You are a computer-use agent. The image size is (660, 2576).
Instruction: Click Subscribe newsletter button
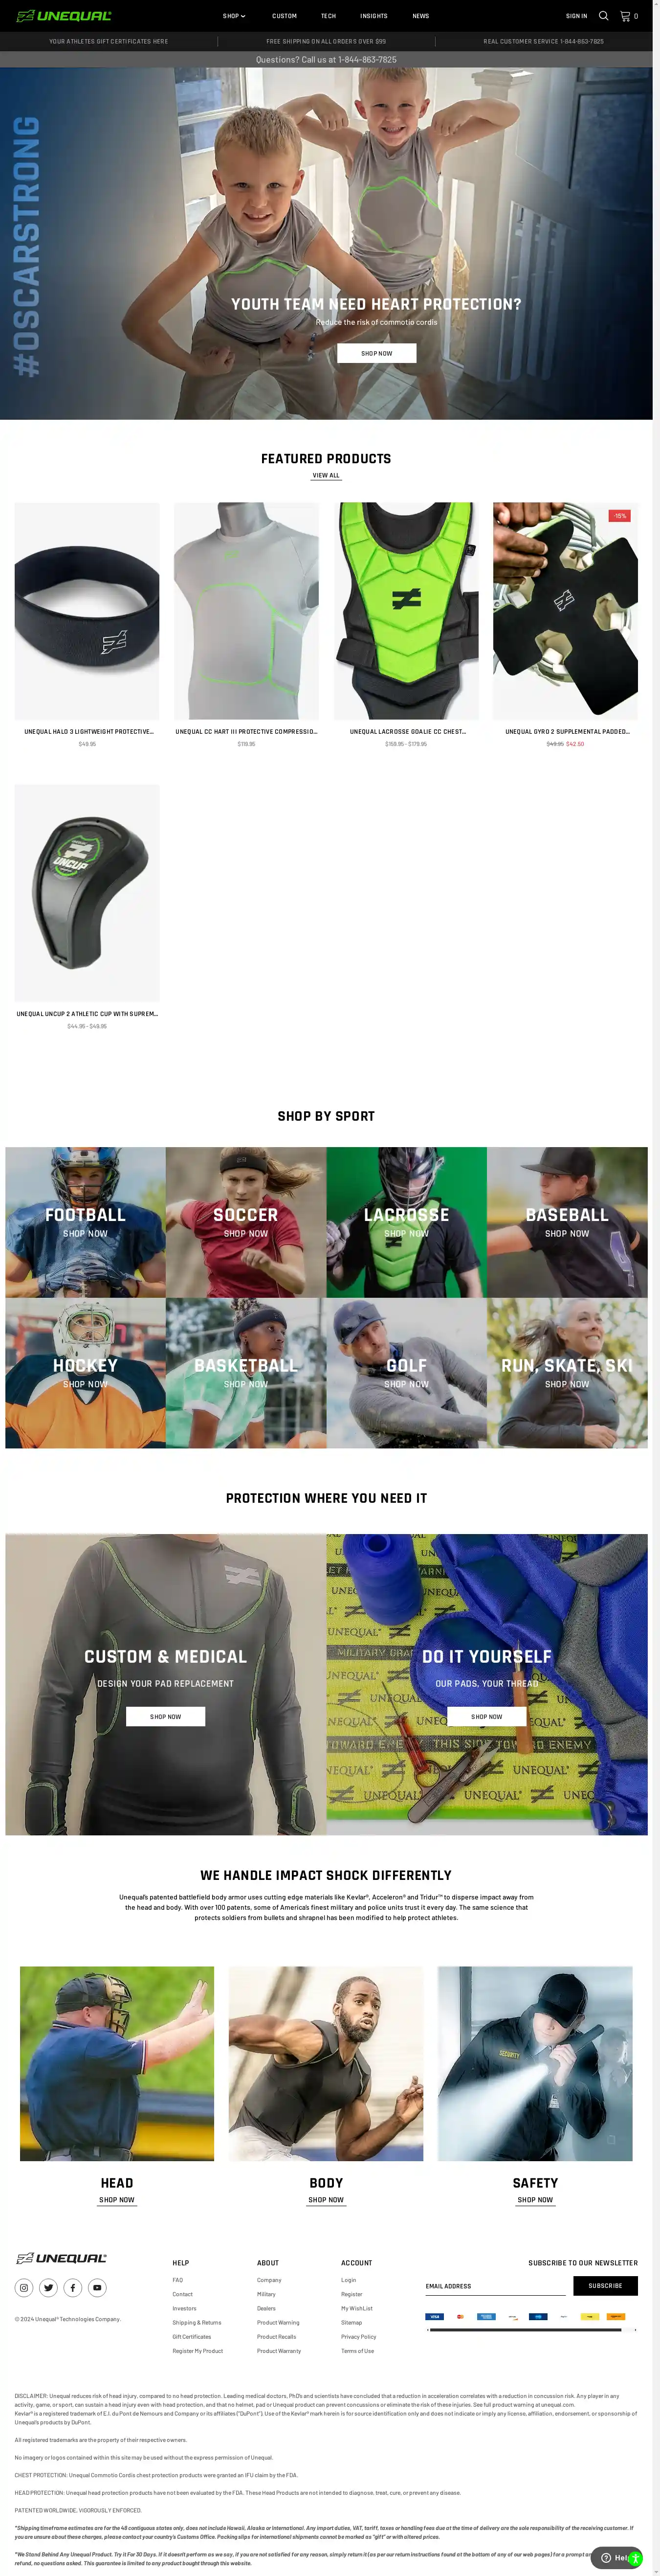point(605,2285)
